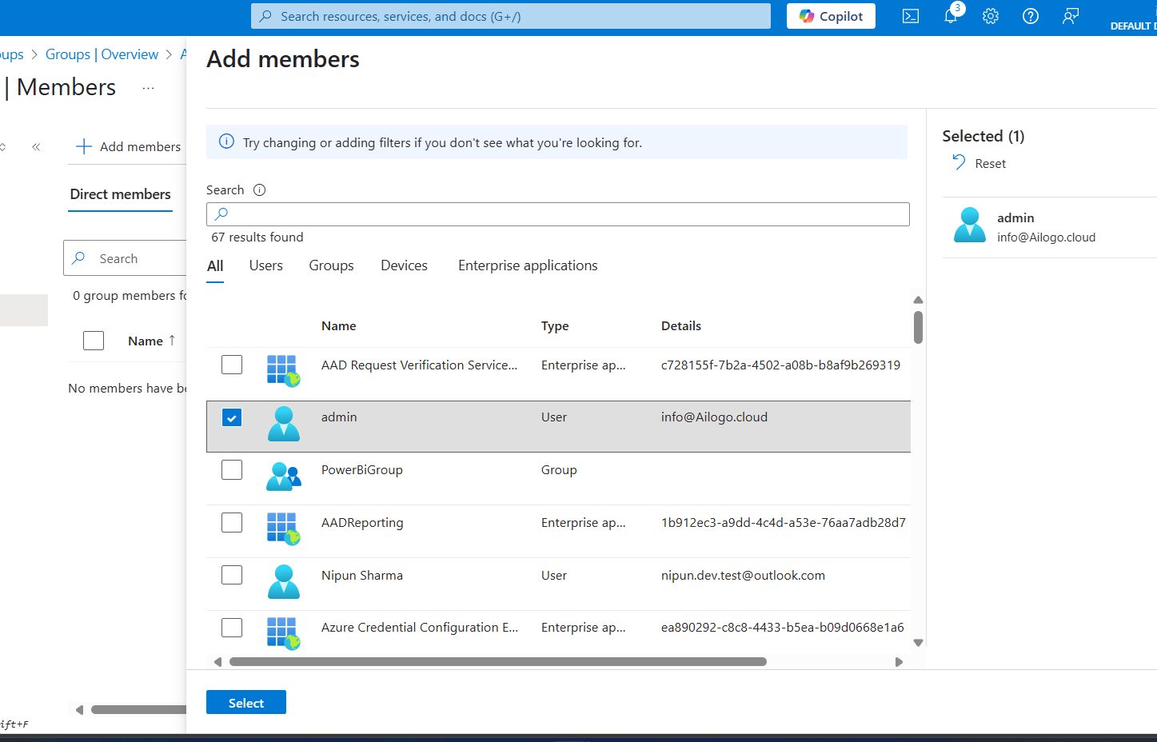Click the PowerBiGroup group icon
1157x742 pixels.
(283, 477)
